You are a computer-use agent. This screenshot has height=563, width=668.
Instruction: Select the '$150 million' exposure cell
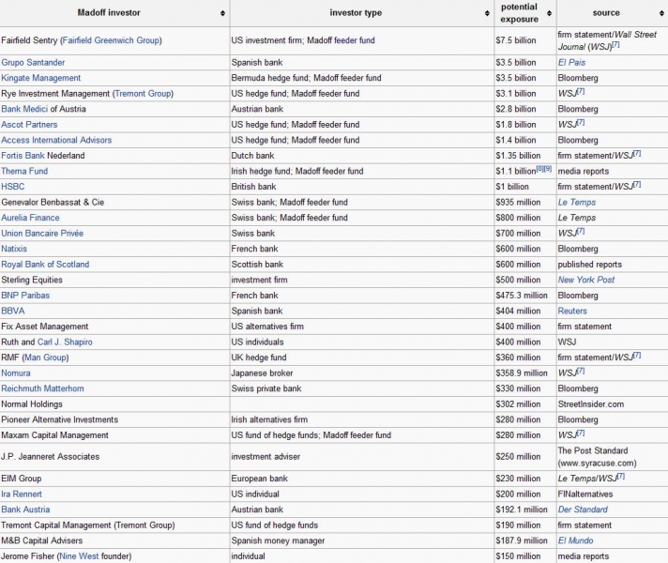(525, 556)
